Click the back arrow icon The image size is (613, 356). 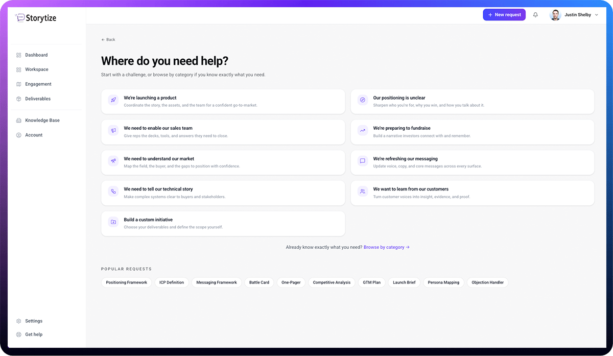(103, 40)
